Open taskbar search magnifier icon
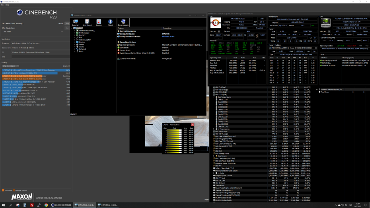 10,205
